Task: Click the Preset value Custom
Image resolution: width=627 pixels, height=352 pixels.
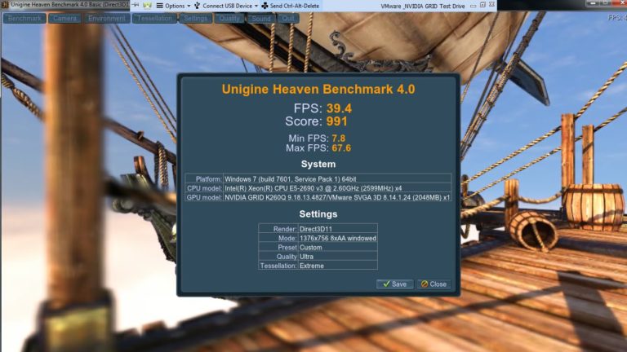Action: tap(311, 247)
